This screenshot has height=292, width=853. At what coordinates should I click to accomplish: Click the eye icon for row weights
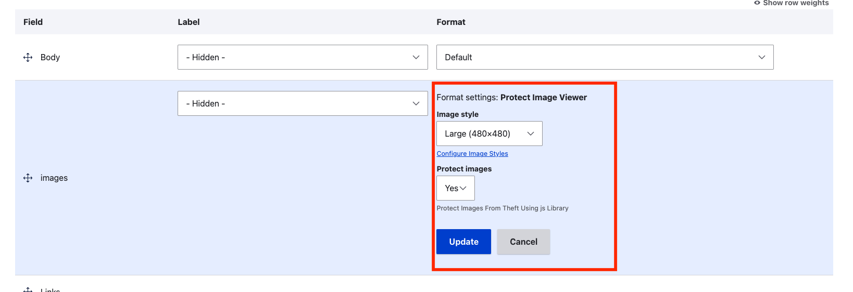tap(757, 3)
